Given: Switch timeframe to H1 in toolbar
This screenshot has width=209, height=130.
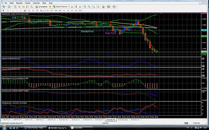Looking at the screenshot, I should point(64,11).
